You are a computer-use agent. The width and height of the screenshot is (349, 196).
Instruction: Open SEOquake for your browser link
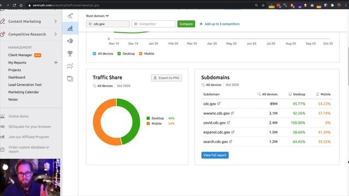pos(30,126)
